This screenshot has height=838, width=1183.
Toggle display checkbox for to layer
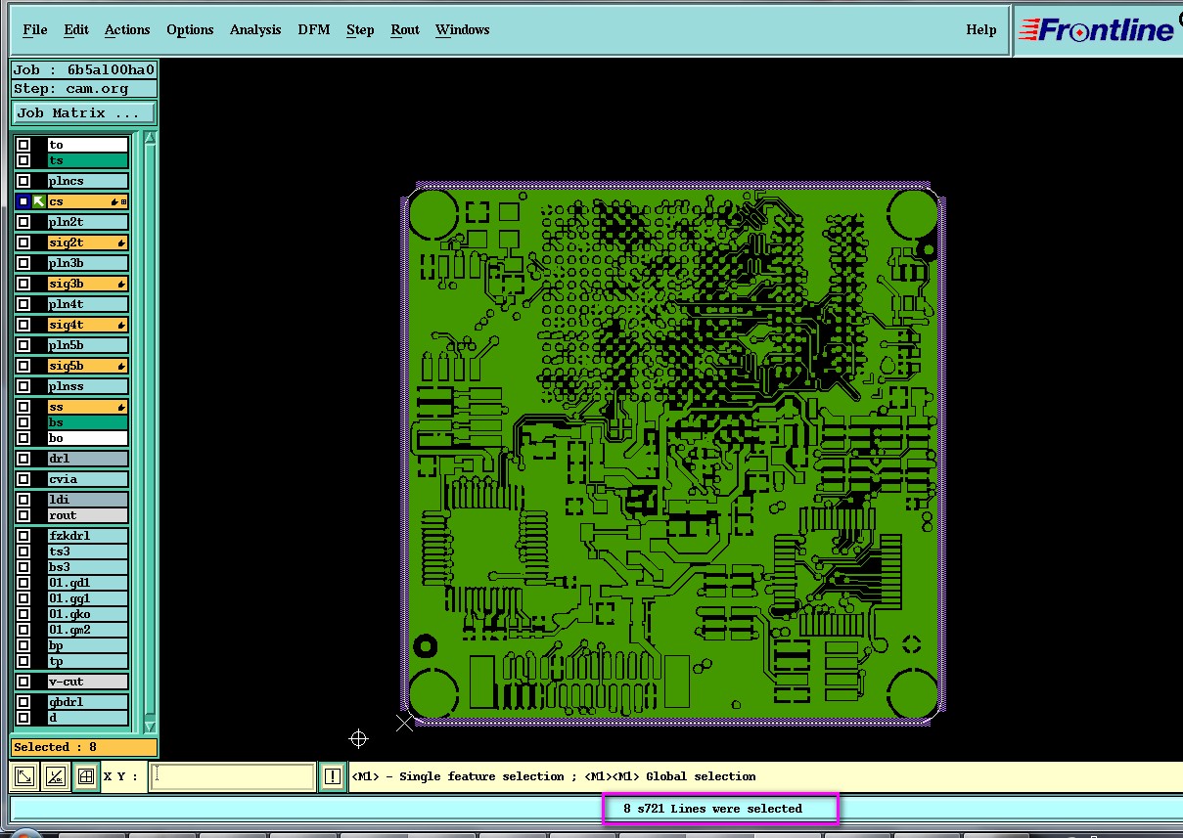coord(23,145)
